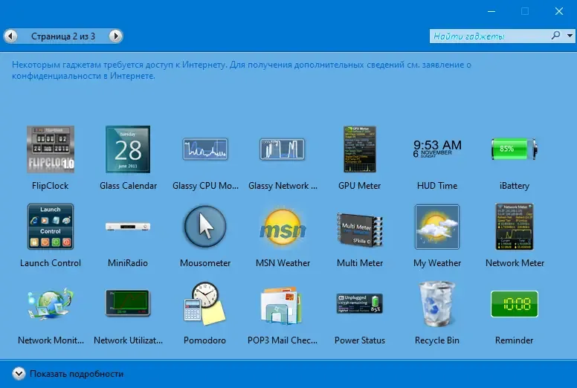This screenshot has height=388, width=577.
Task: Select the MSN Weather sun icon
Action: 283,227
